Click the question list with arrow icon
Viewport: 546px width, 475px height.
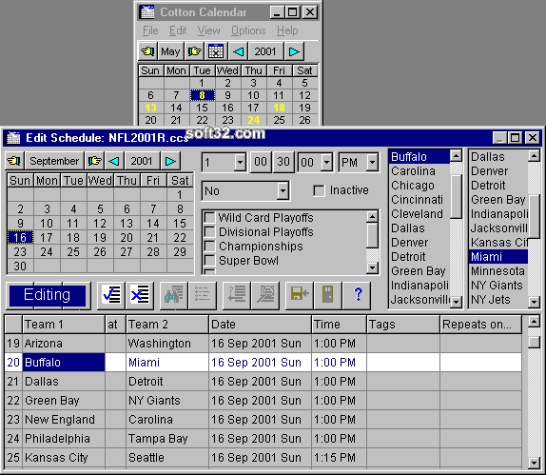[x=237, y=295]
